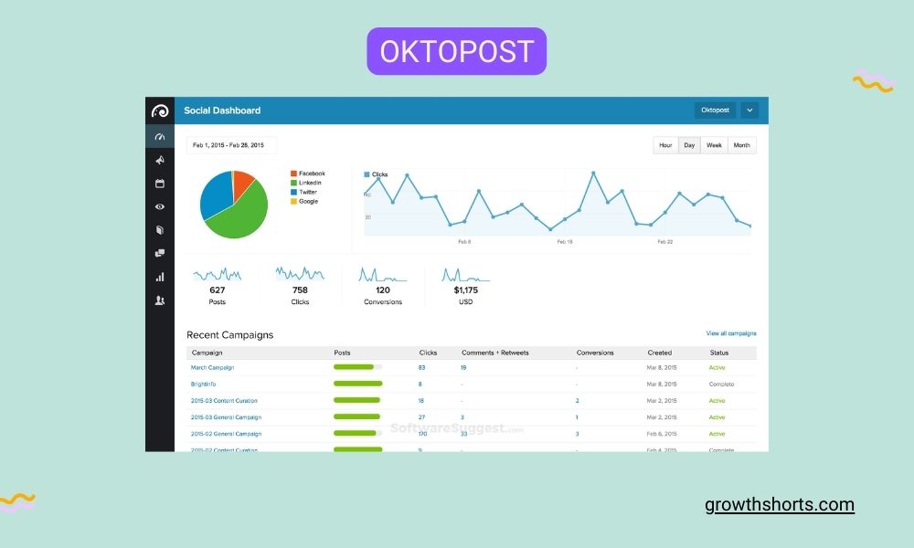Open the Social Dashboard home icon
The width and height of the screenshot is (914, 548).
click(160, 135)
